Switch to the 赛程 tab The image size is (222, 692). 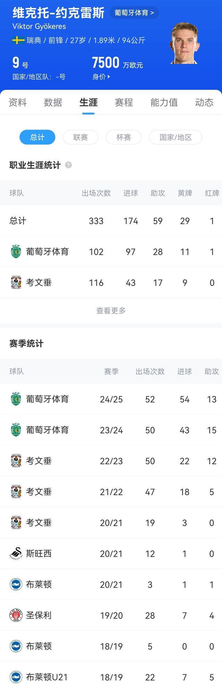click(x=124, y=103)
